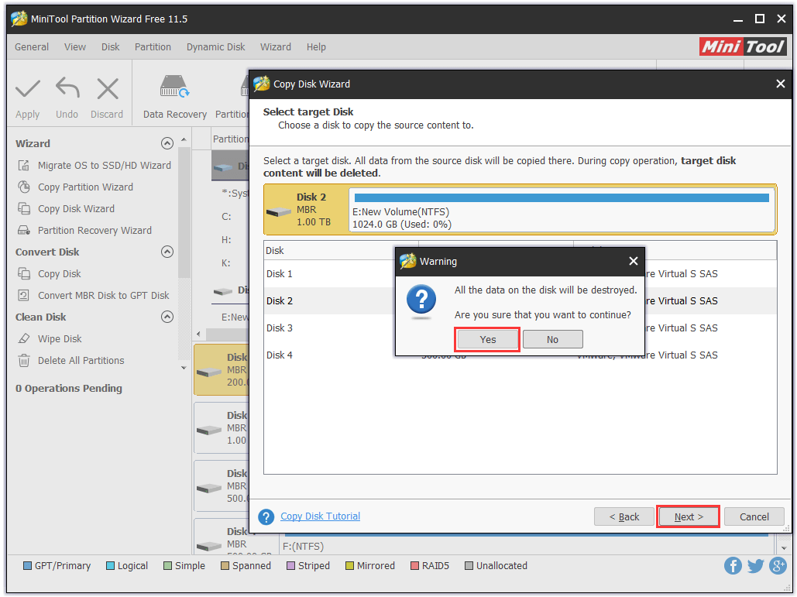Click the 200 GB MBR disk tile in disk map
Screen dimensions: 797x597
222,369
